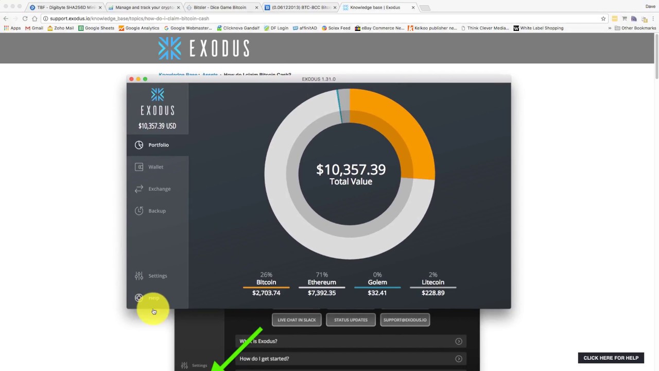Screen dimensions: 659x371
Task: Select Golem $32.41 entry
Action: (x=377, y=284)
